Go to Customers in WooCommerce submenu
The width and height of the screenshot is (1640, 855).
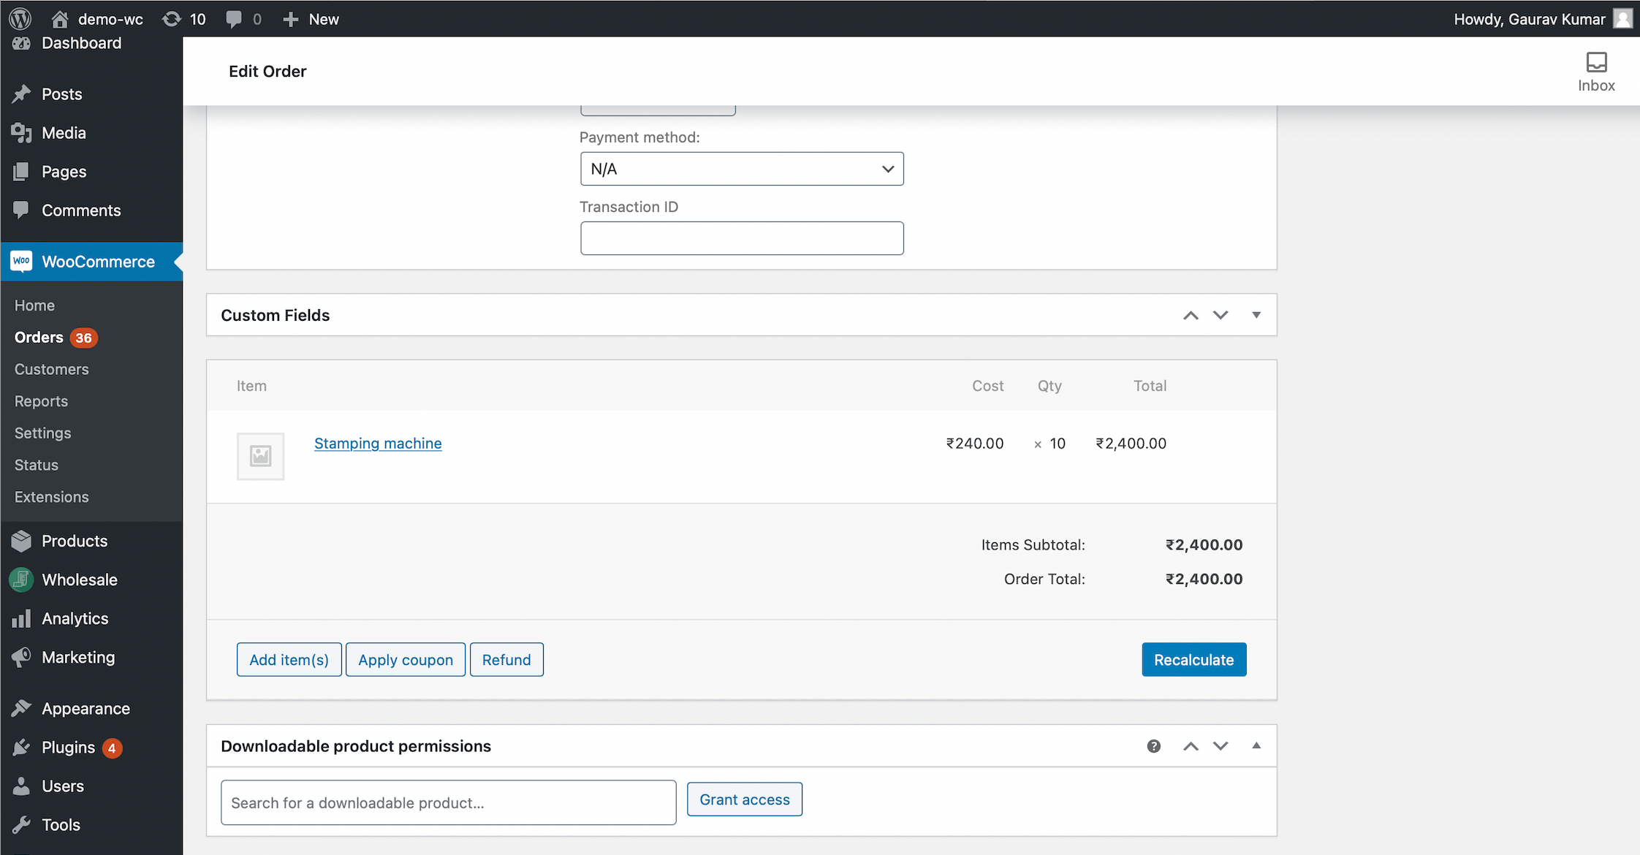pyautogui.click(x=51, y=369)
